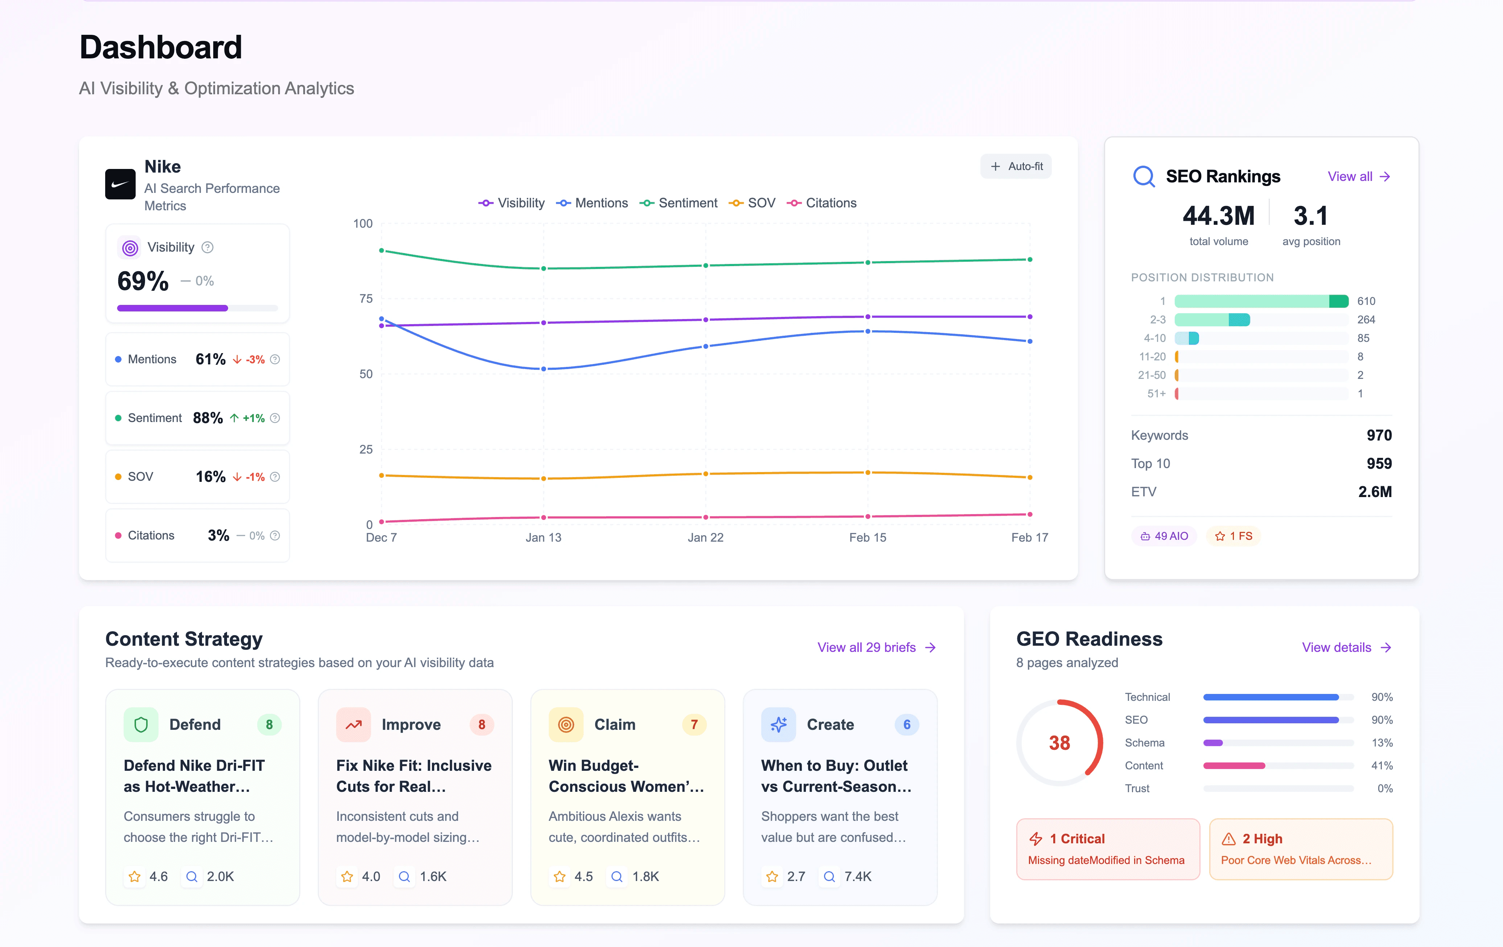1503x947 pixels.
Task: Click the 49 AIO badge
Action: coord(1164,536)
